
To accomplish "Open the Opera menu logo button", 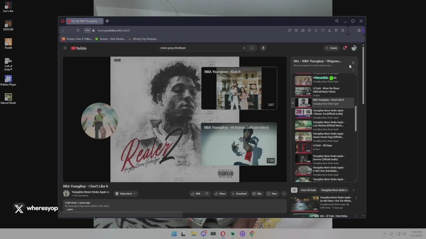I will 63,21.
